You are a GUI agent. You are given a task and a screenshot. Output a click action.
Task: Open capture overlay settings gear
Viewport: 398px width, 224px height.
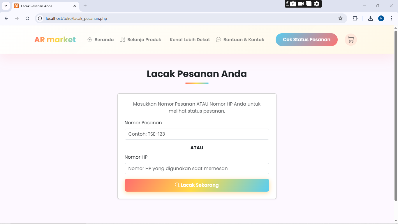click(x=317, y=4)
